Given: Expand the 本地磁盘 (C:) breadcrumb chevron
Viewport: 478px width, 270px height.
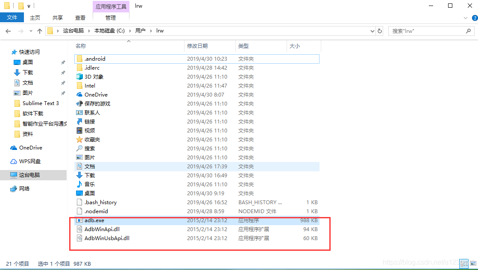Looking at the screenshot, I should coord(130,31).
